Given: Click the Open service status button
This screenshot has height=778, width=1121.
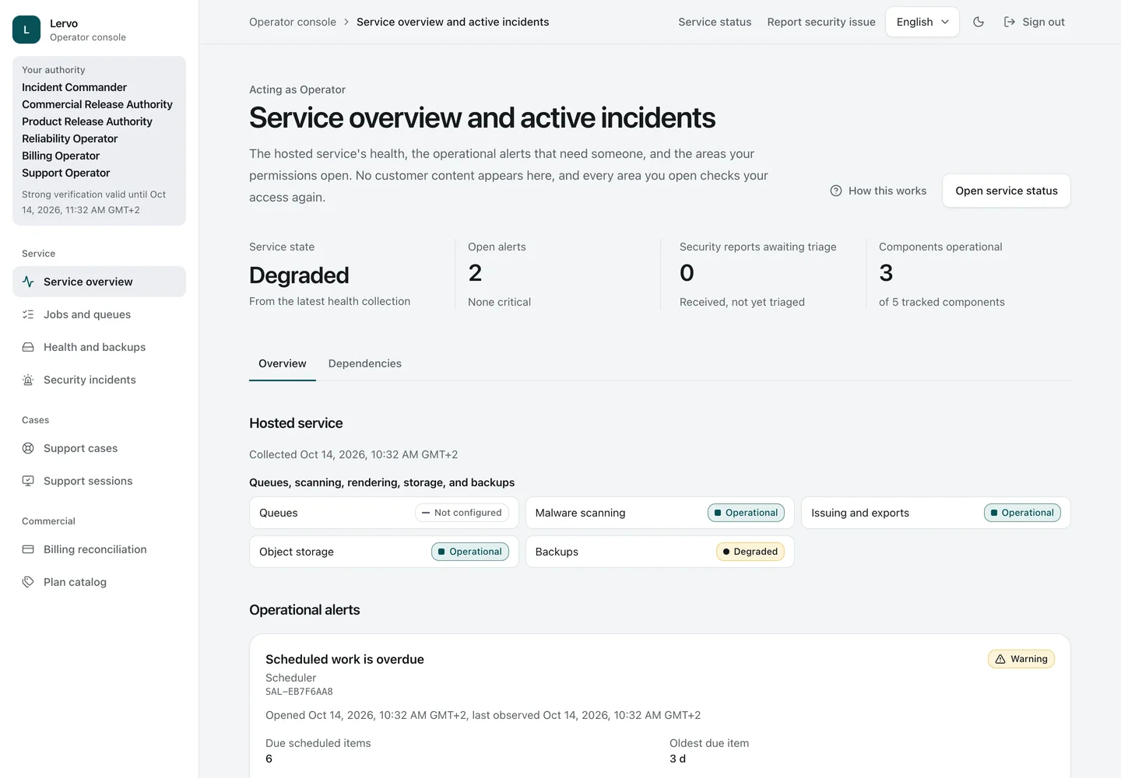Looking at the screenshot, I should (x=1007, y=191).
